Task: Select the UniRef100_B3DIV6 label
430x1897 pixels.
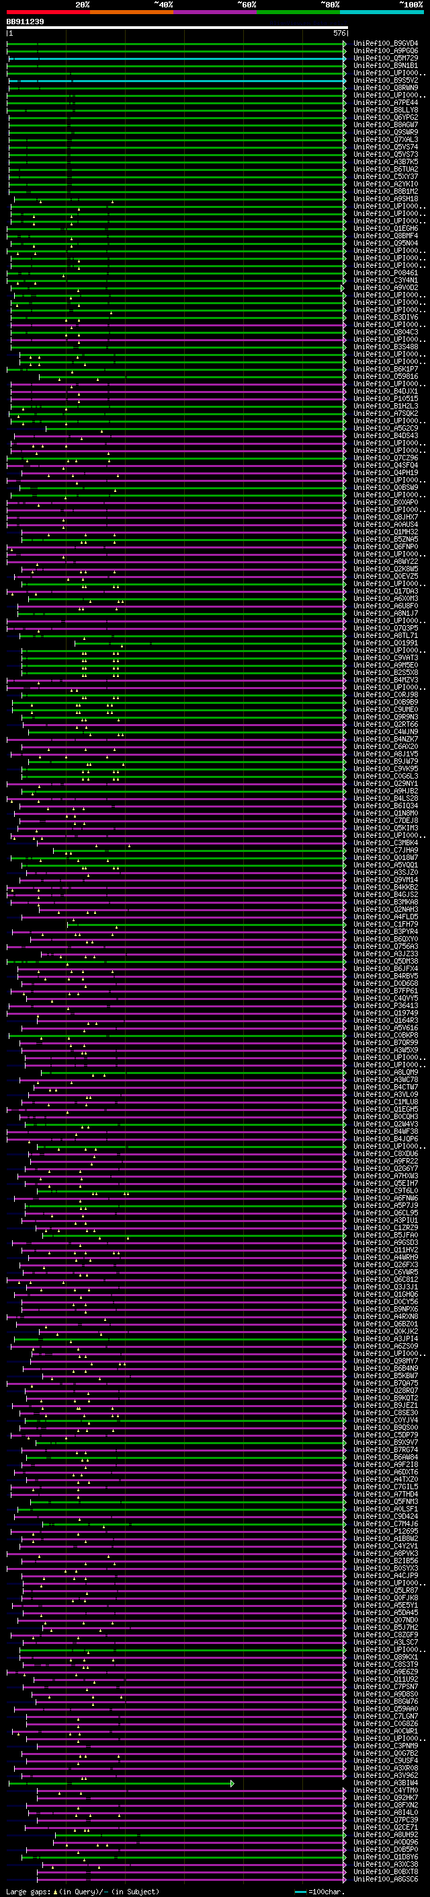Action: (386, 318)
